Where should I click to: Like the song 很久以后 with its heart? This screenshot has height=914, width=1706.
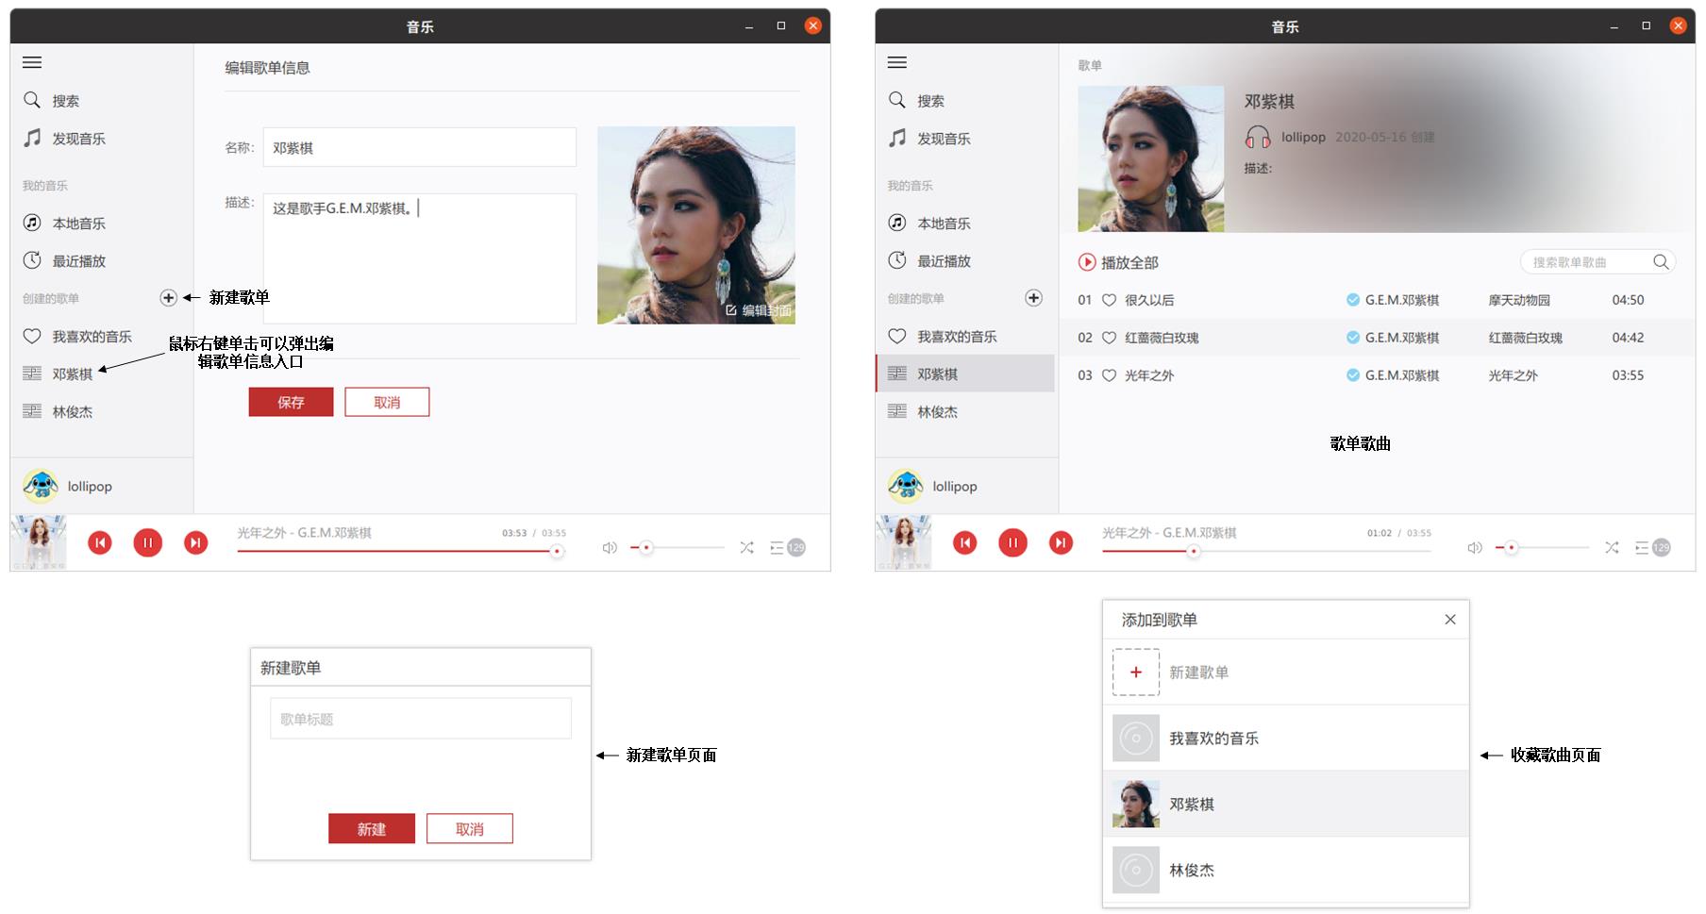pos(1110,300)
